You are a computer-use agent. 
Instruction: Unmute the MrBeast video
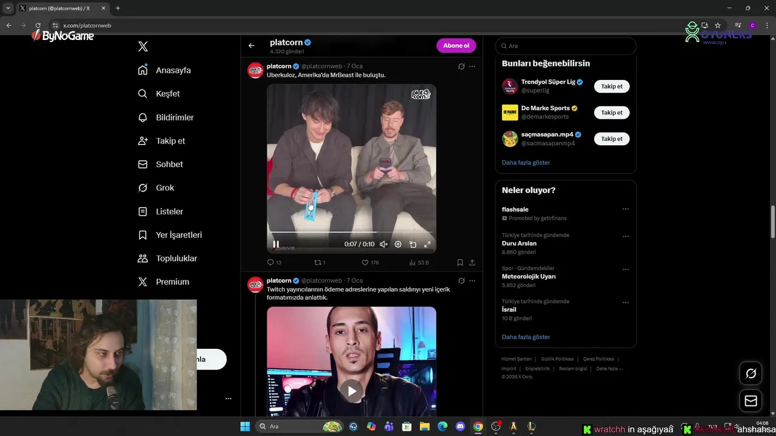coord(383,244)
